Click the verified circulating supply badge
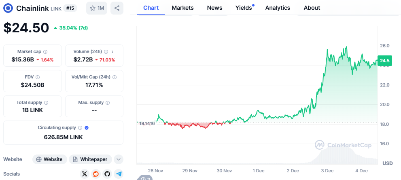The height and width of the screenshot is (180, 401). 87,127
